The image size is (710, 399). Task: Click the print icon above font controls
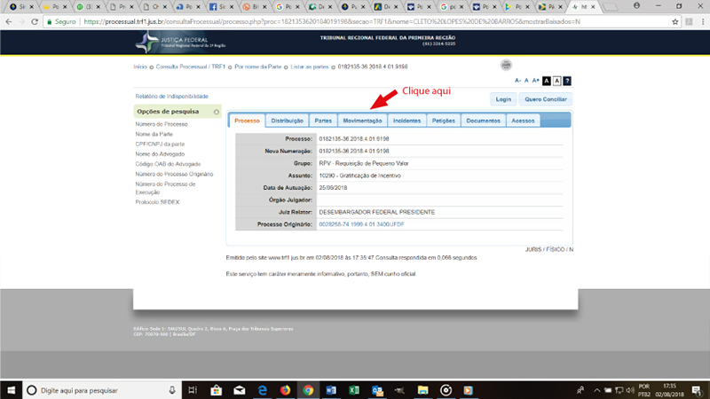coord(506,65)
